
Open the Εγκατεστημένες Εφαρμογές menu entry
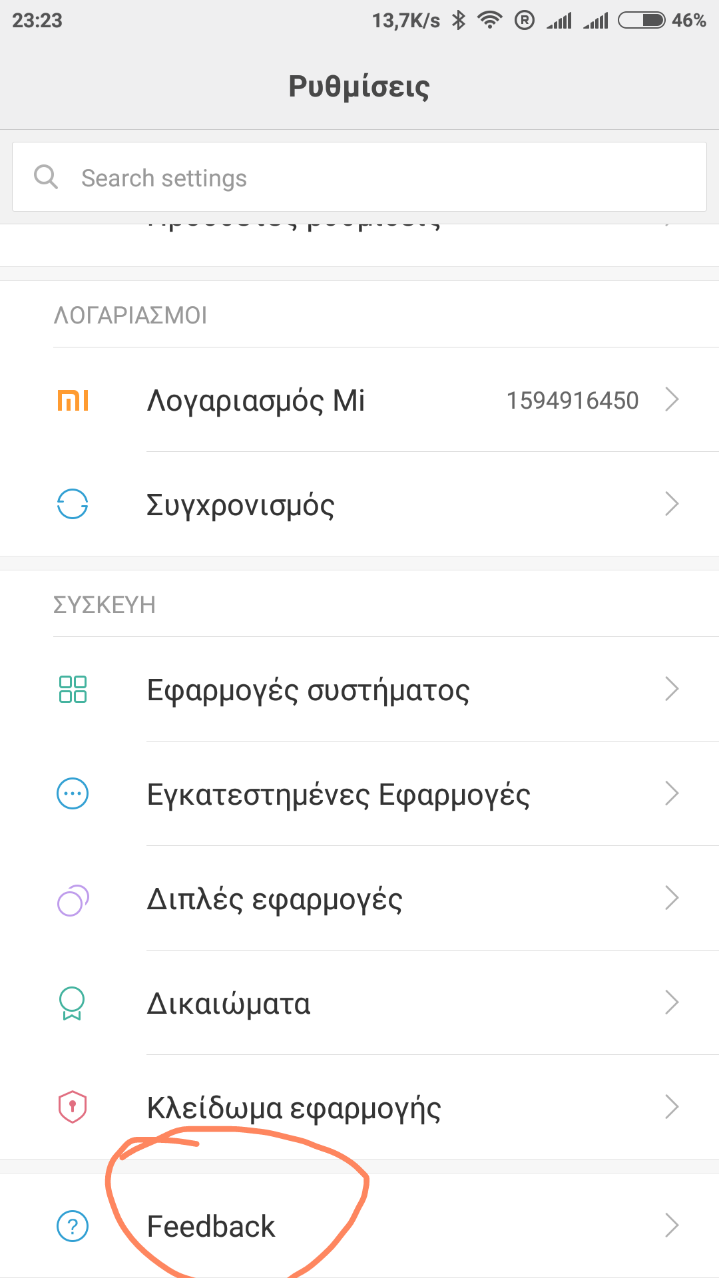click(x=338, y=795)
